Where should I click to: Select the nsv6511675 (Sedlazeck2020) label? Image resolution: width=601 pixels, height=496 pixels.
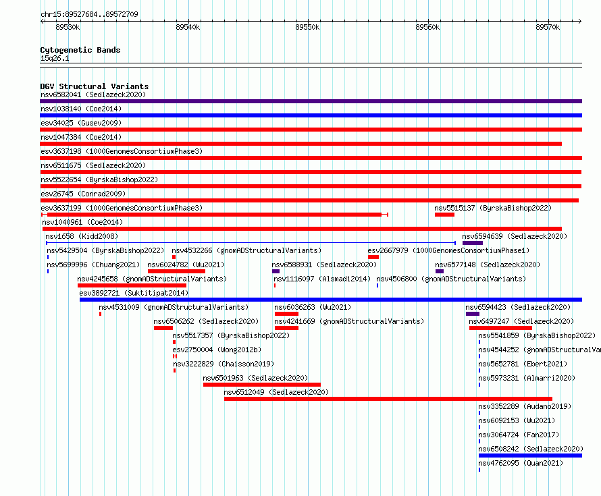[x=93, y=165]
